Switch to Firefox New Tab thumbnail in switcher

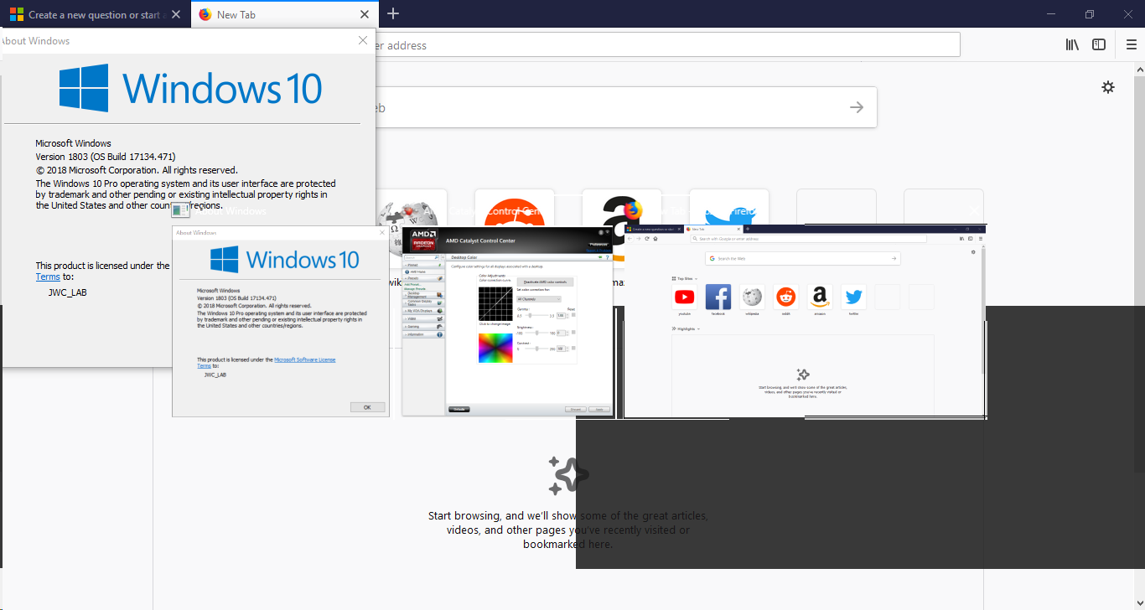(806, 321)
